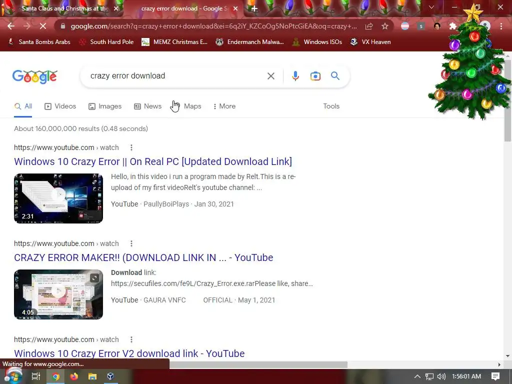Open Windows ISOs bookmark

click(317, 42)
